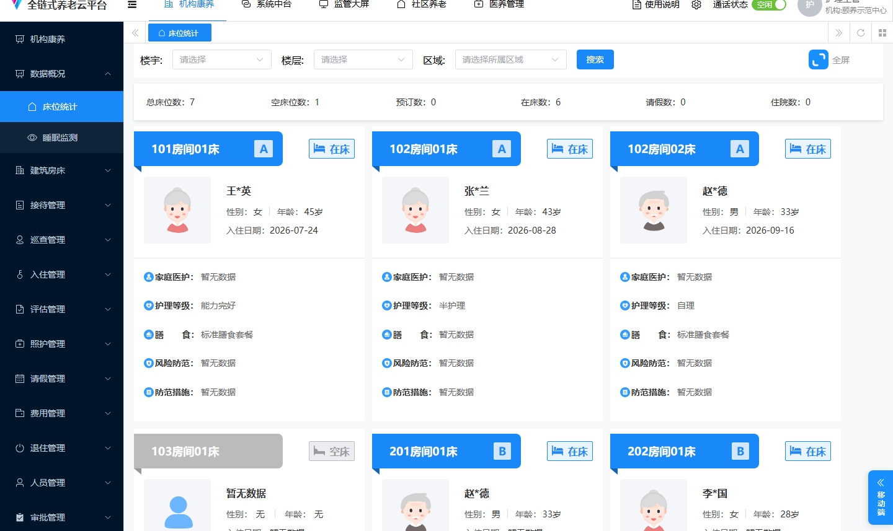Collapse the 数据概况 sidebar section
The width and height of the screenshot is (893, 531).
62,74
